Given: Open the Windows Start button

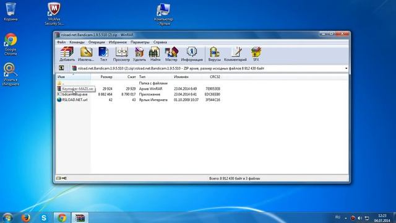Looking at the screenshot, I should pos(7,217).
